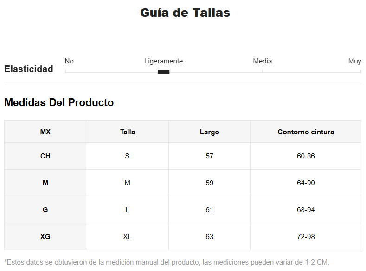The image size is (366, 271).
Task: Click the 'G' size row label
Action: [x=45, y=210]
